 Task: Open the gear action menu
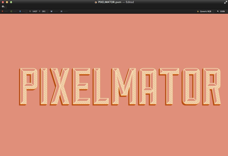pos(3,7)
